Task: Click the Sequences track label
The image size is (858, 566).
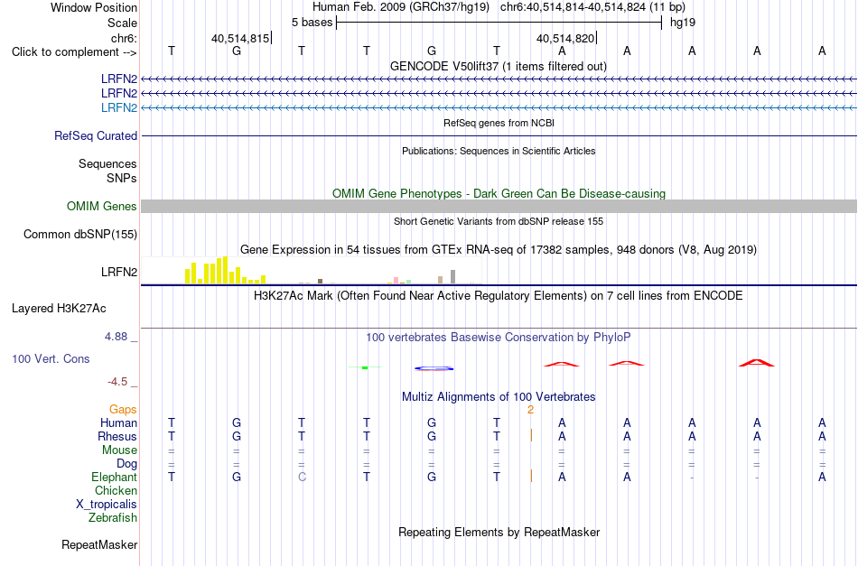Action: pyautogui.click(x=107, y=164)
